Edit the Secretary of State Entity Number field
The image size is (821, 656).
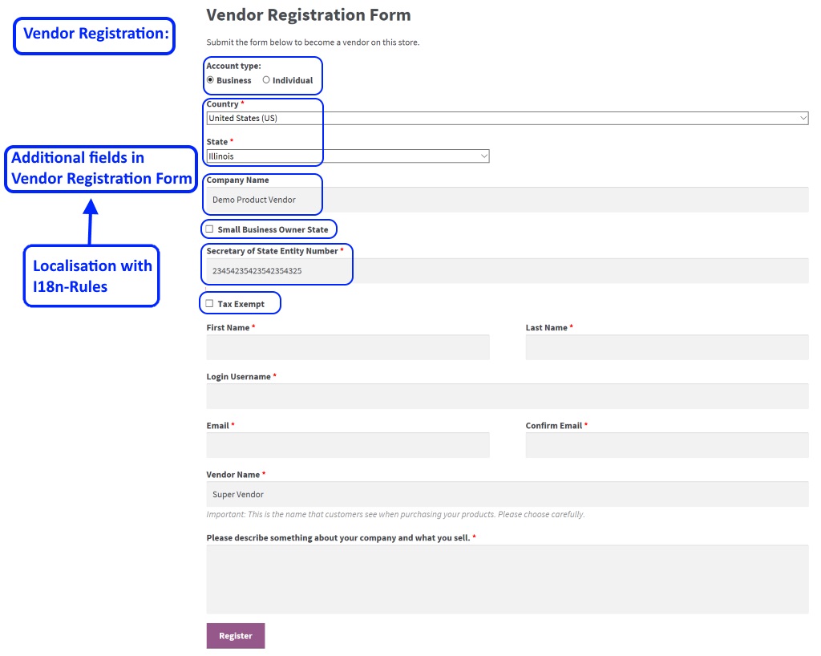pyautogui.click(x=508, y=271)
